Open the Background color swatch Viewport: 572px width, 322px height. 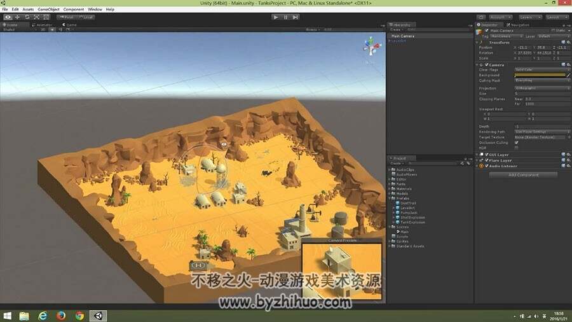540,75
